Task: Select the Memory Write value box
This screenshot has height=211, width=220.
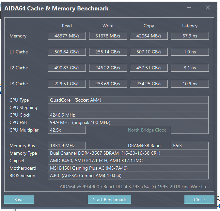Action: 108,36
